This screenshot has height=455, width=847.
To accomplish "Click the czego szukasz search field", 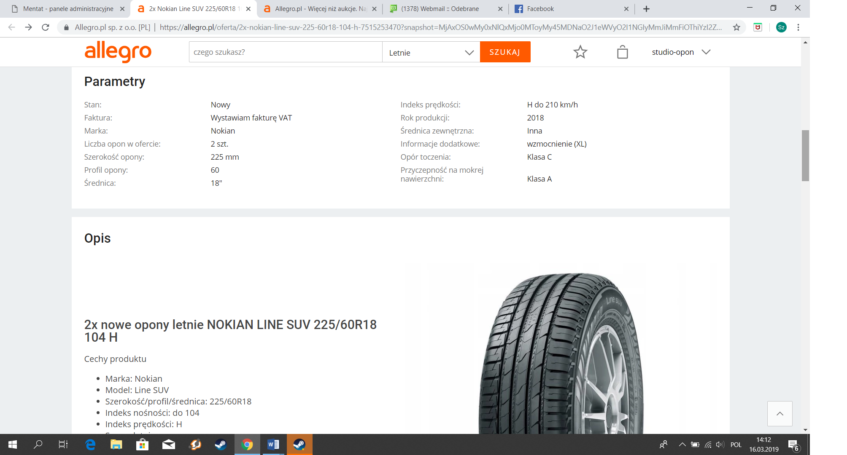I will [285, 52].
